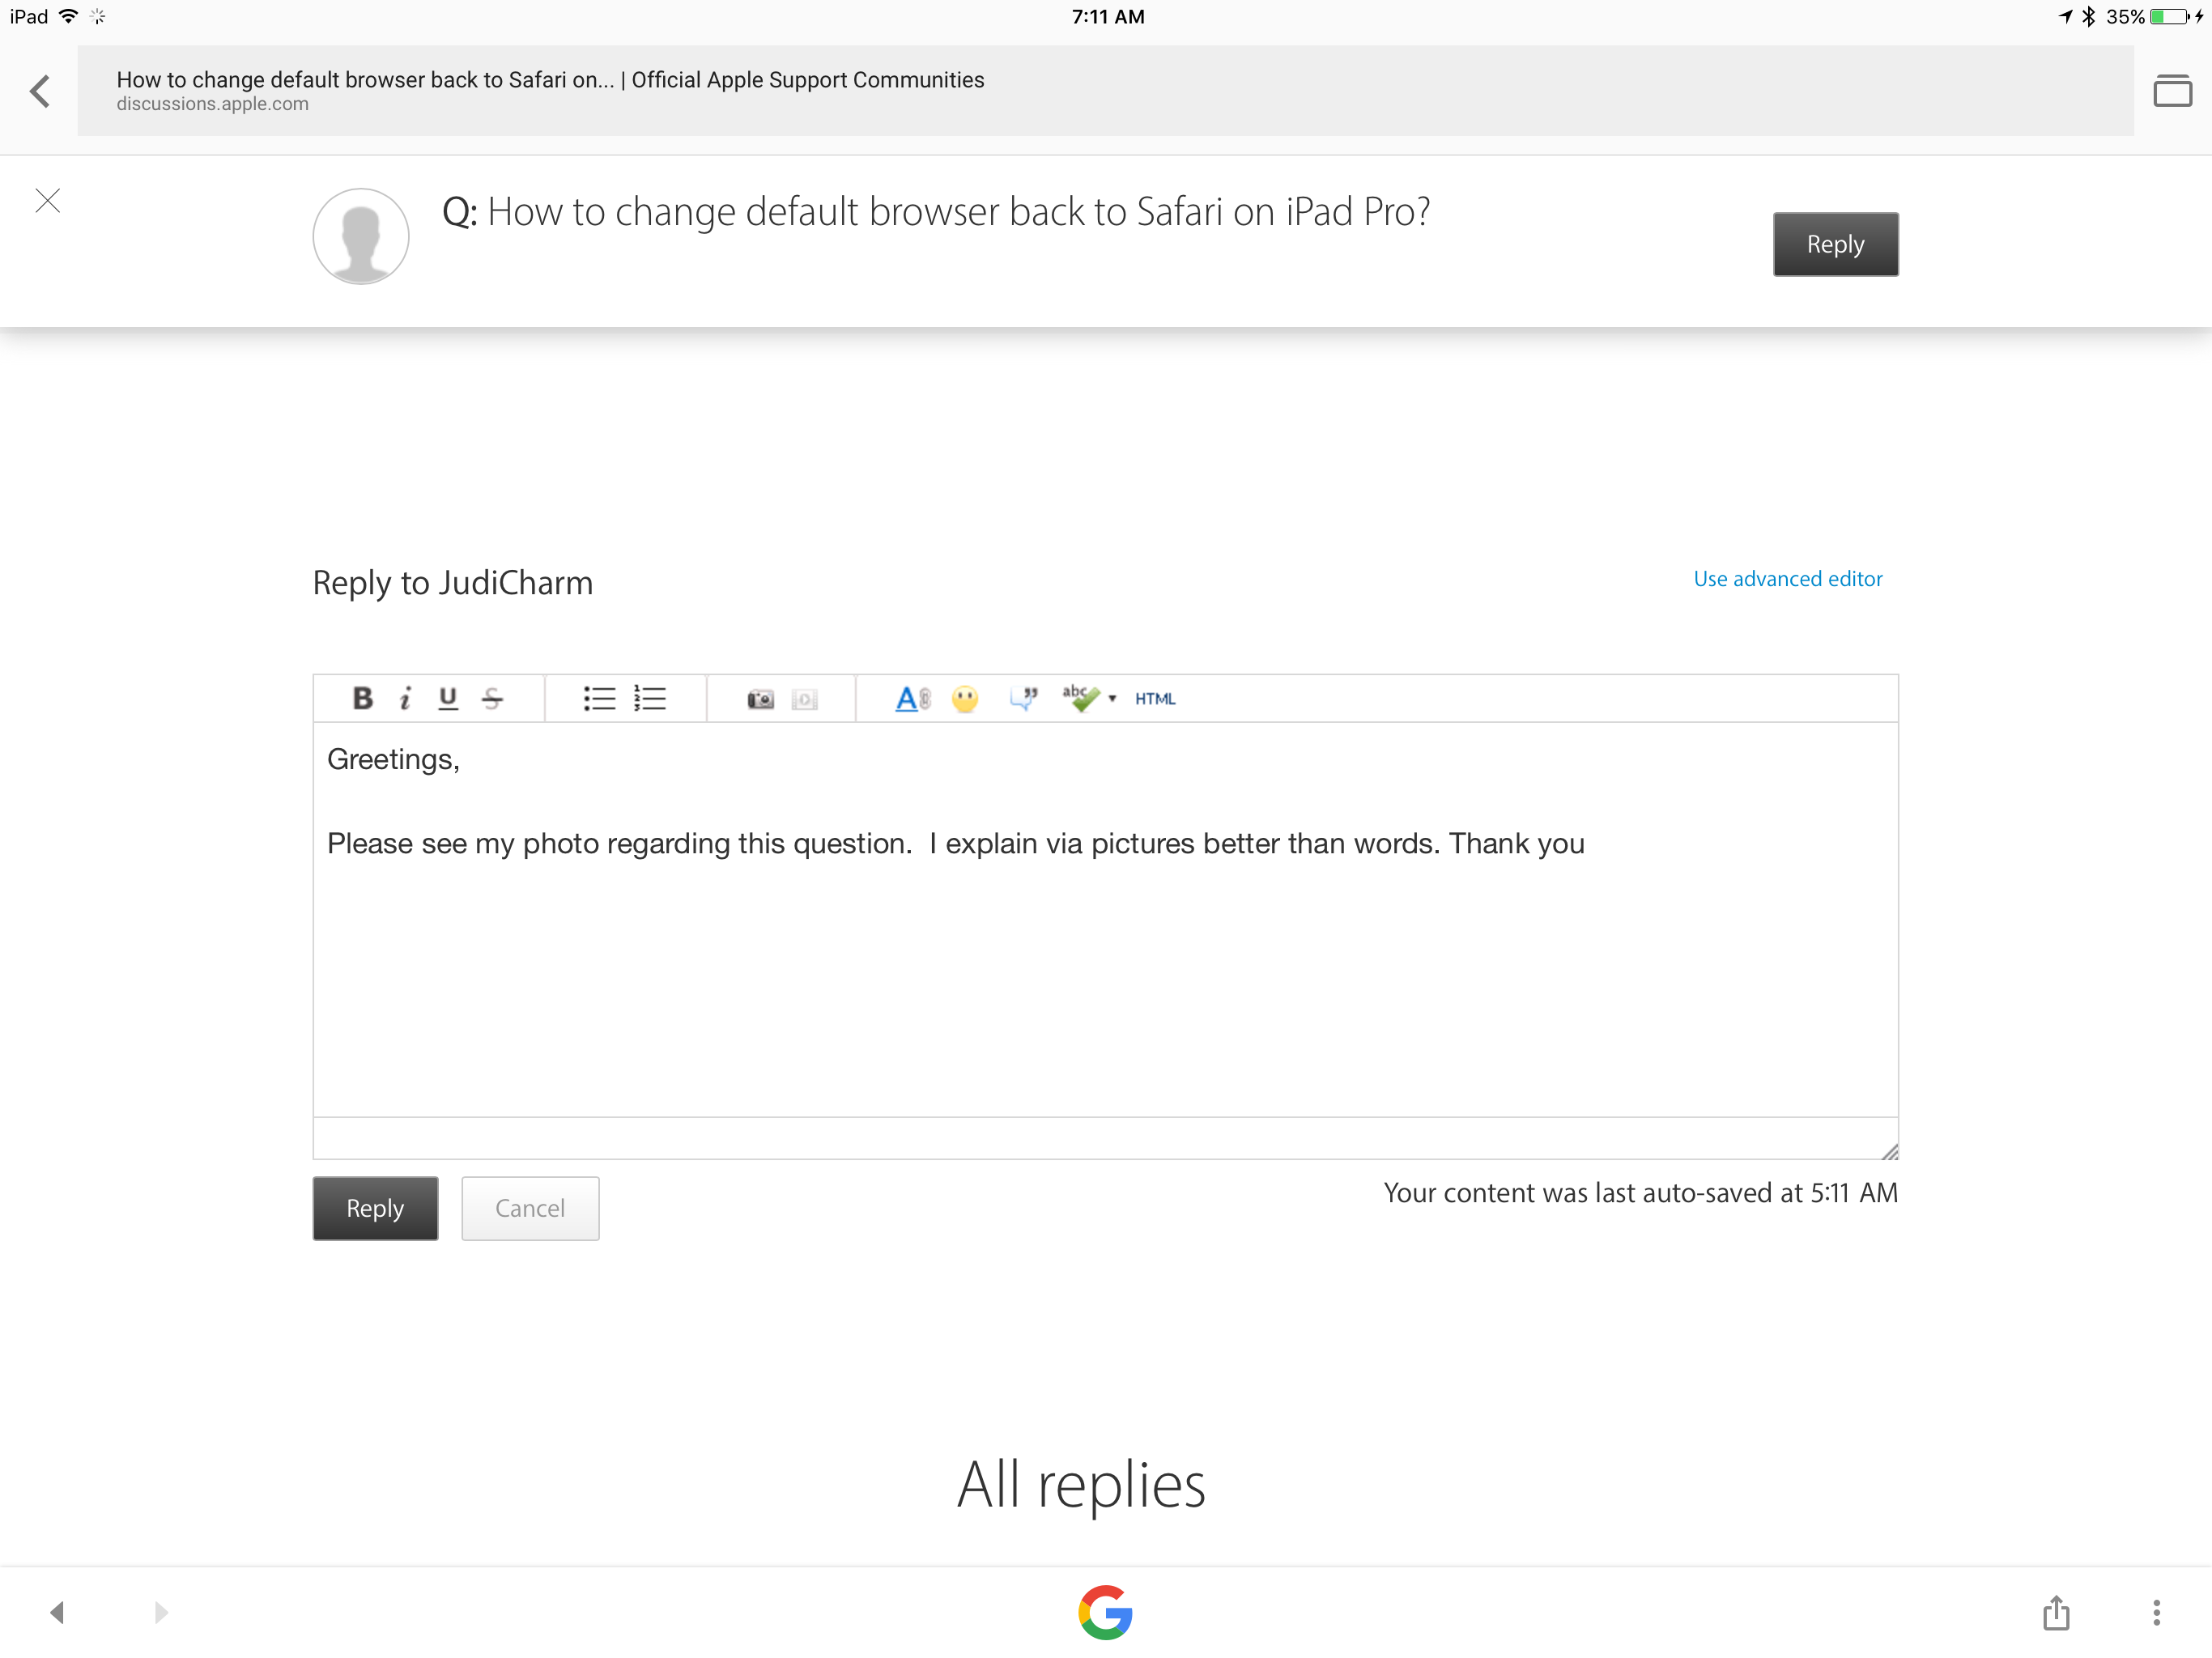Click Use advanced editor link

click(1787, 579)
